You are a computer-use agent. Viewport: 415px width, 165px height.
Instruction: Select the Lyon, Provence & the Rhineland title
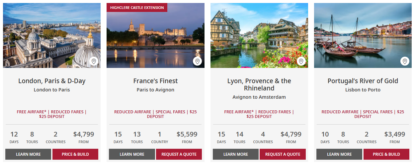click(259, 84)
